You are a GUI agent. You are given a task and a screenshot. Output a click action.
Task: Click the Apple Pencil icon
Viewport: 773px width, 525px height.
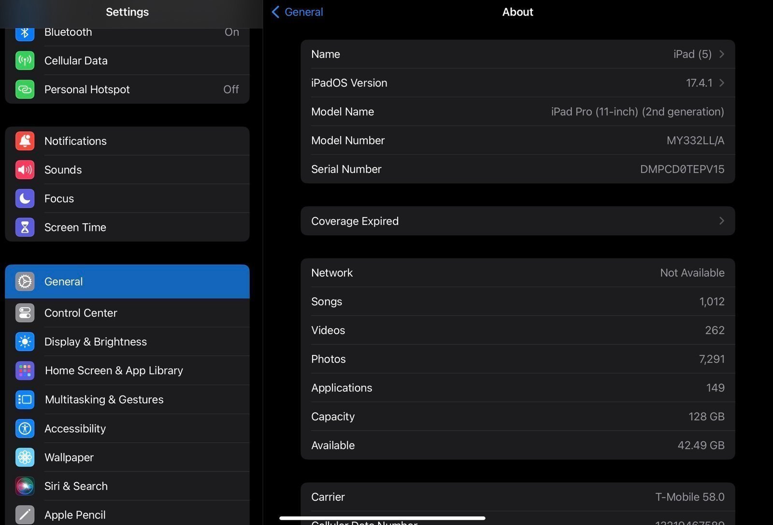pos(25,514)
